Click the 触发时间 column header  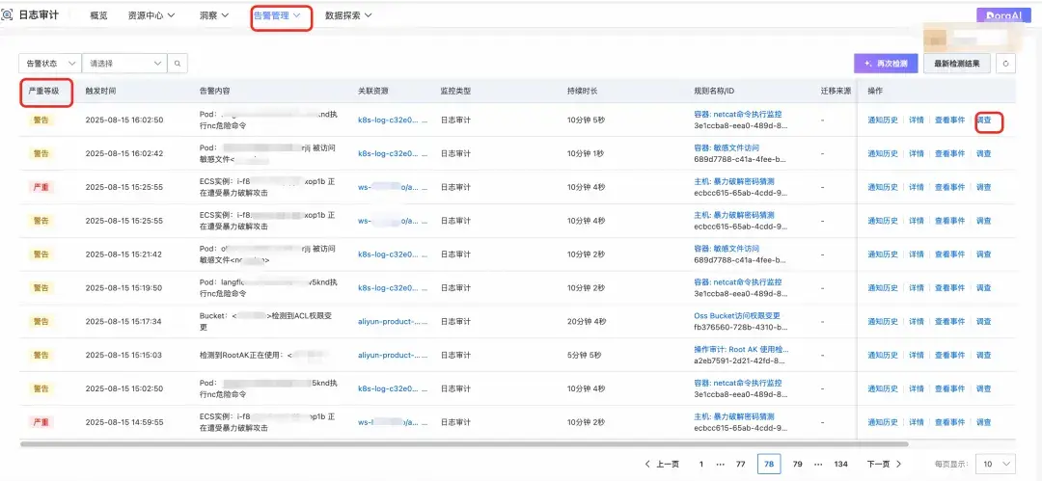[101, 91]
